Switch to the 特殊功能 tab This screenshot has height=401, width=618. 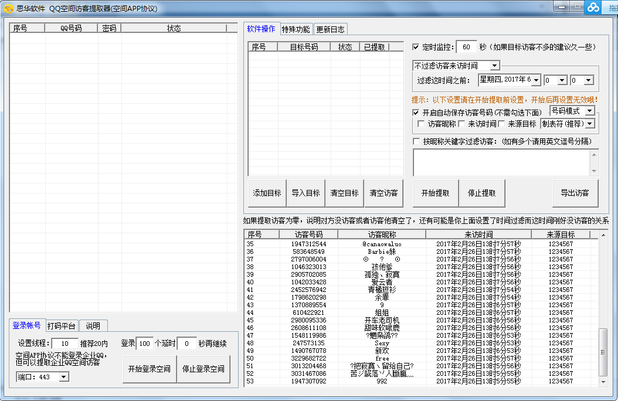pos(296,29)
